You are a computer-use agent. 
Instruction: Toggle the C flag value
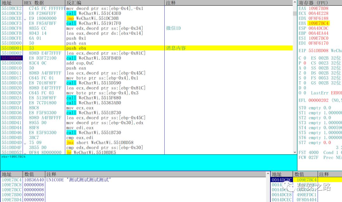coord(305,58)
